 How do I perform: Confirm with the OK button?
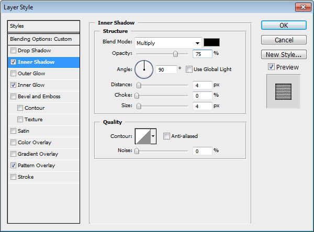pos(284,26)
